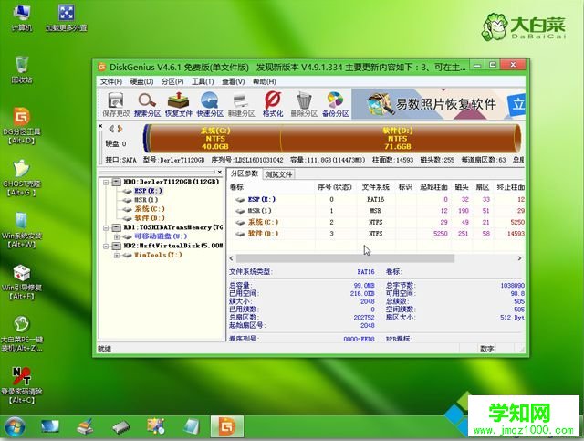Image resolution: width=584 pixels, height=441 pixels.
Task: Open the 帮助(H) menu
Action: tap(264, 81)
